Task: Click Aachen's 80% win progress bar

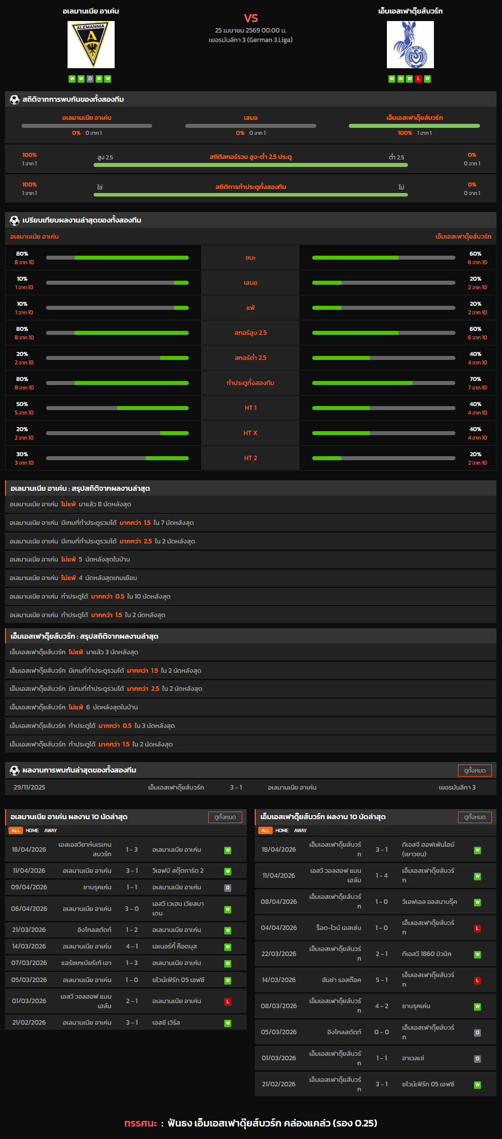Action: [x=117, y=258]
